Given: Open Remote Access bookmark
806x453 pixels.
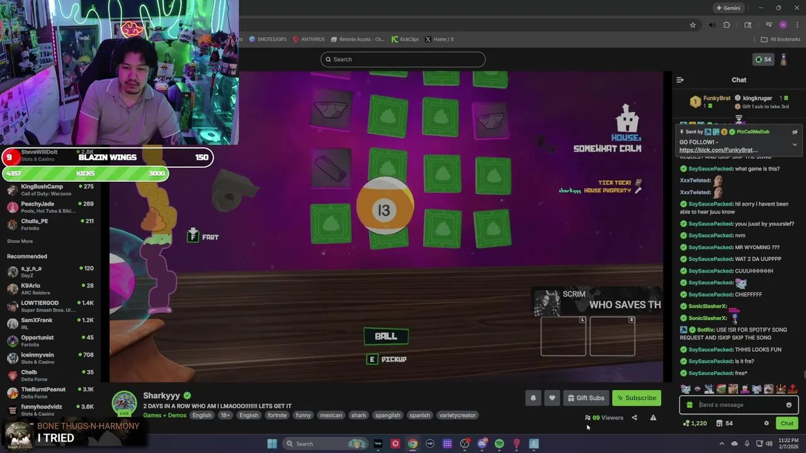Looking at the screenshot, I should (358, 39).
